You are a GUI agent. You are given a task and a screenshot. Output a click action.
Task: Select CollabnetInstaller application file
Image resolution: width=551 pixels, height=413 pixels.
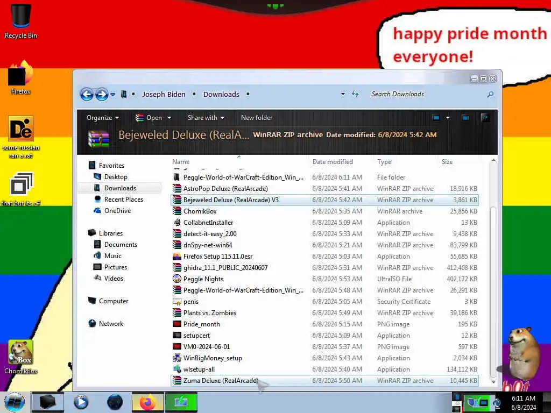[324, 222]
